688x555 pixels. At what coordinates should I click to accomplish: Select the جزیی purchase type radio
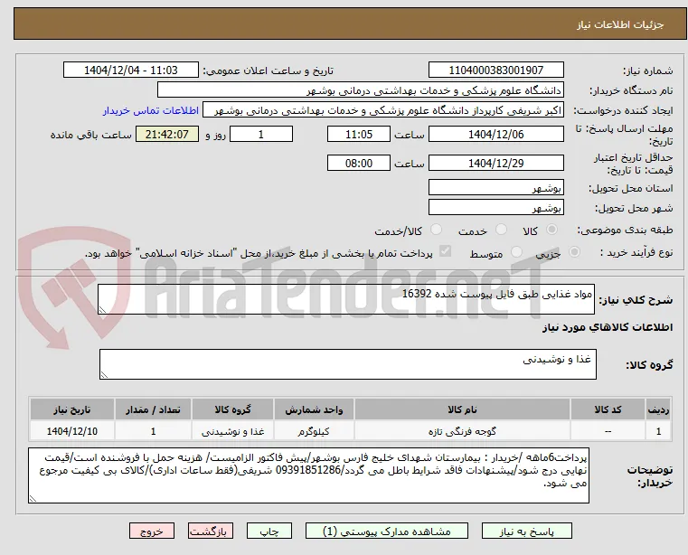(574, 252)
